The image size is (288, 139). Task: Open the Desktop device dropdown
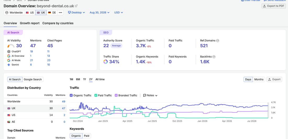(x=76, y=13)
